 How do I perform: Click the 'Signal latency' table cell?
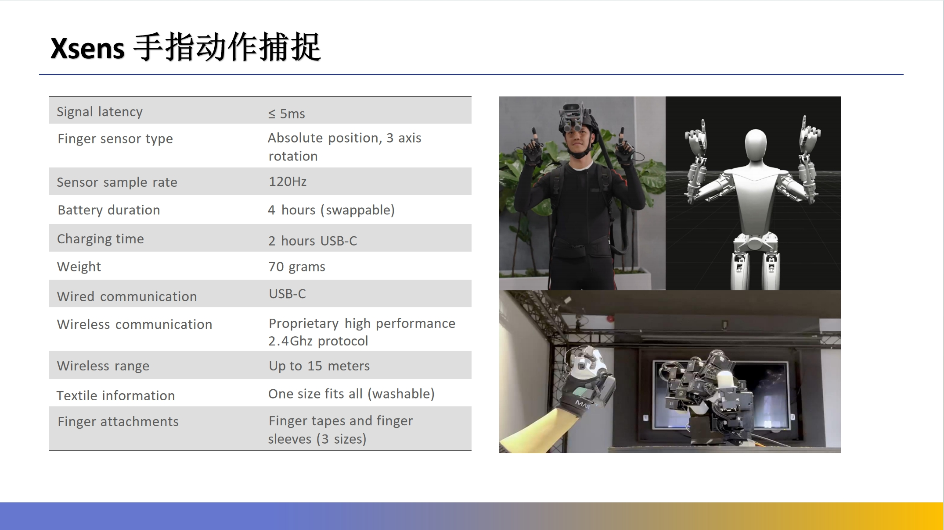[x=100, y=112]
